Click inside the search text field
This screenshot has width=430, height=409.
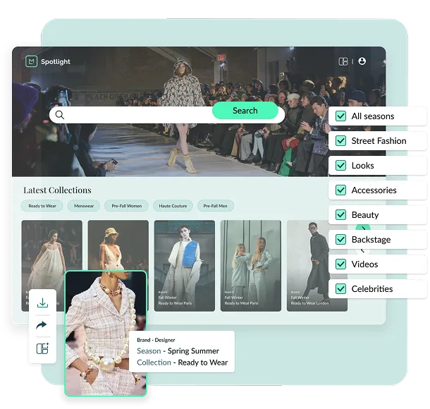click(137, 114)
